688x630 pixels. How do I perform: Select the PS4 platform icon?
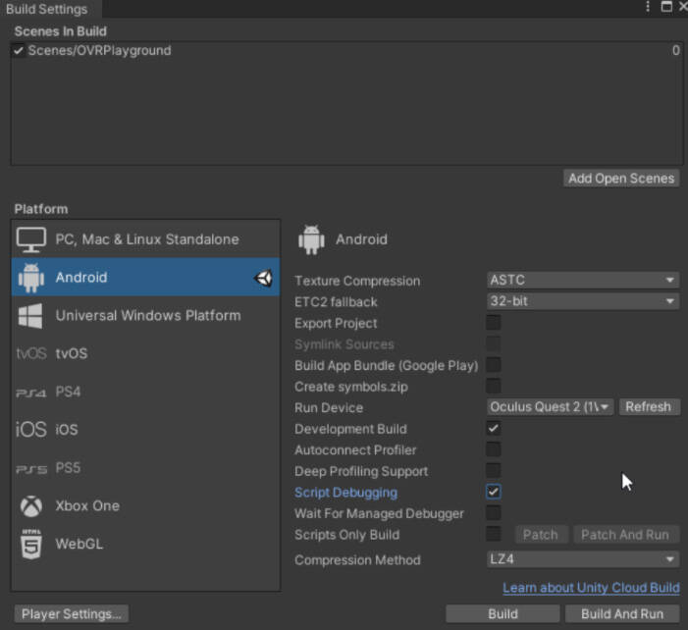pos(31,393)
